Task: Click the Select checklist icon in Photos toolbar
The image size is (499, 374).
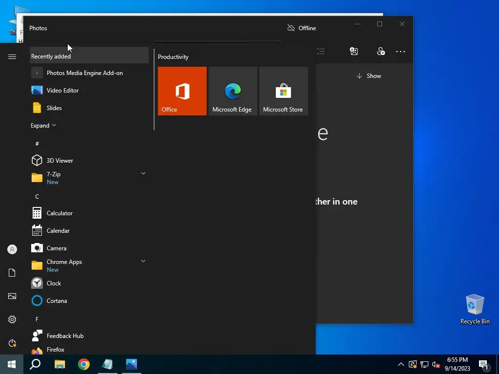Action: point(321,51)
